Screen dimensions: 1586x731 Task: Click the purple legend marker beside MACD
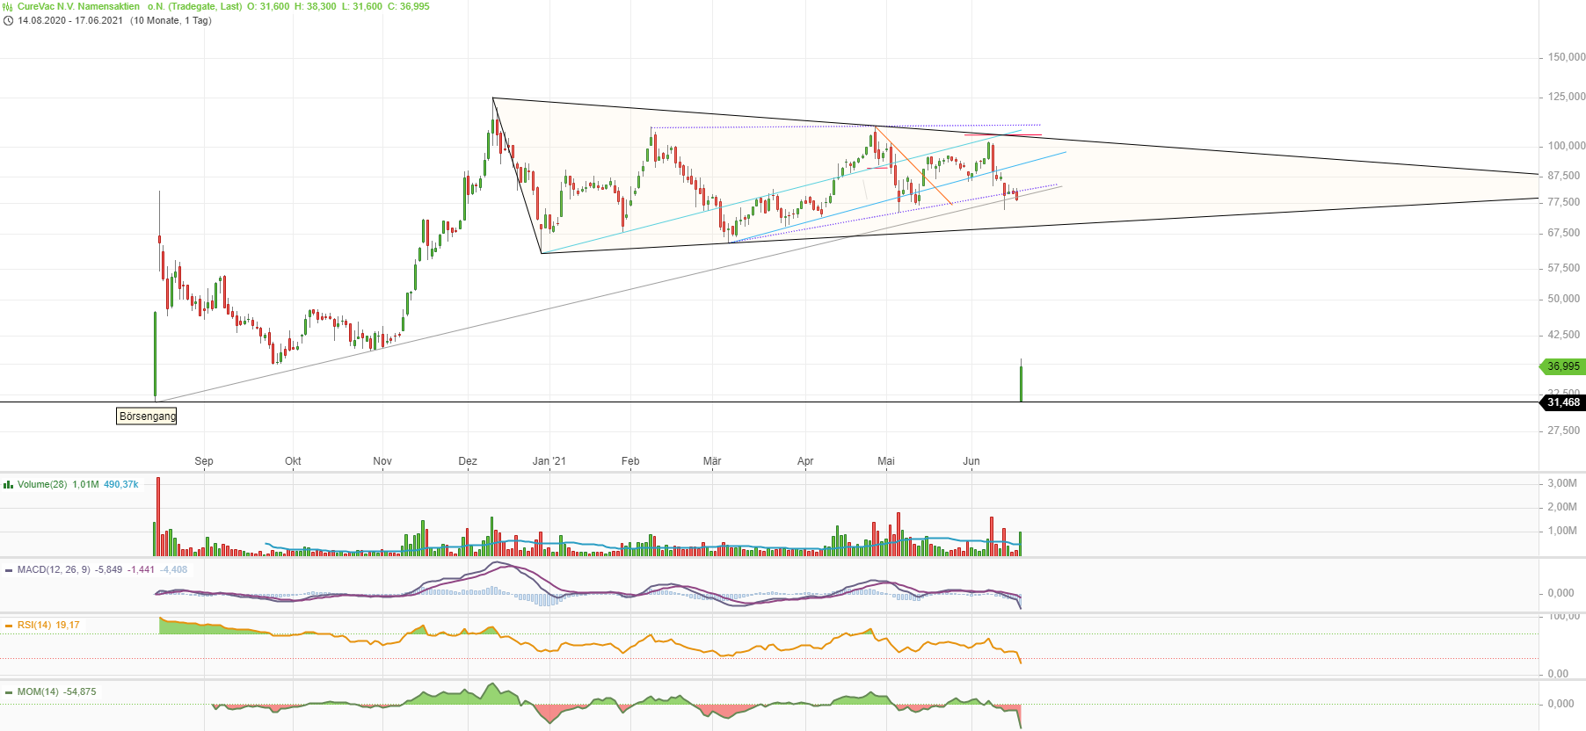8,570
